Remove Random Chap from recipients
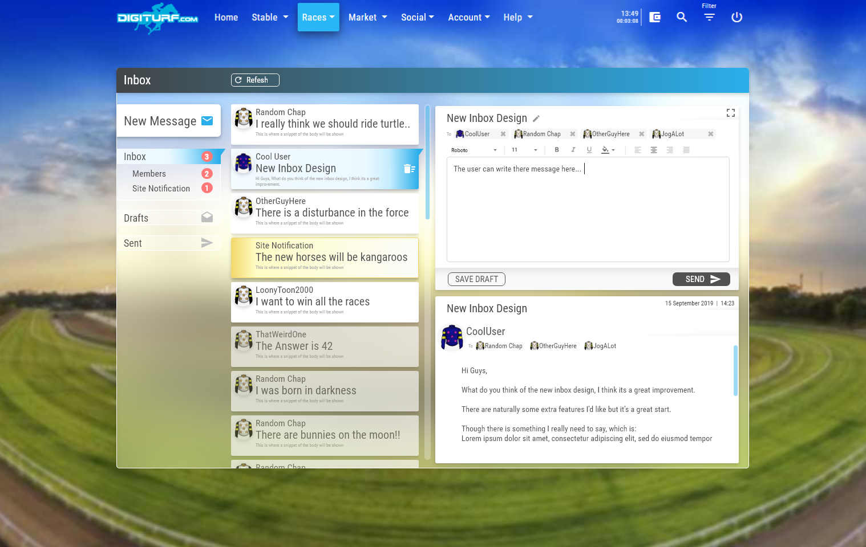The height and width of the screenshot is (547, 866). tap(573, 134)
